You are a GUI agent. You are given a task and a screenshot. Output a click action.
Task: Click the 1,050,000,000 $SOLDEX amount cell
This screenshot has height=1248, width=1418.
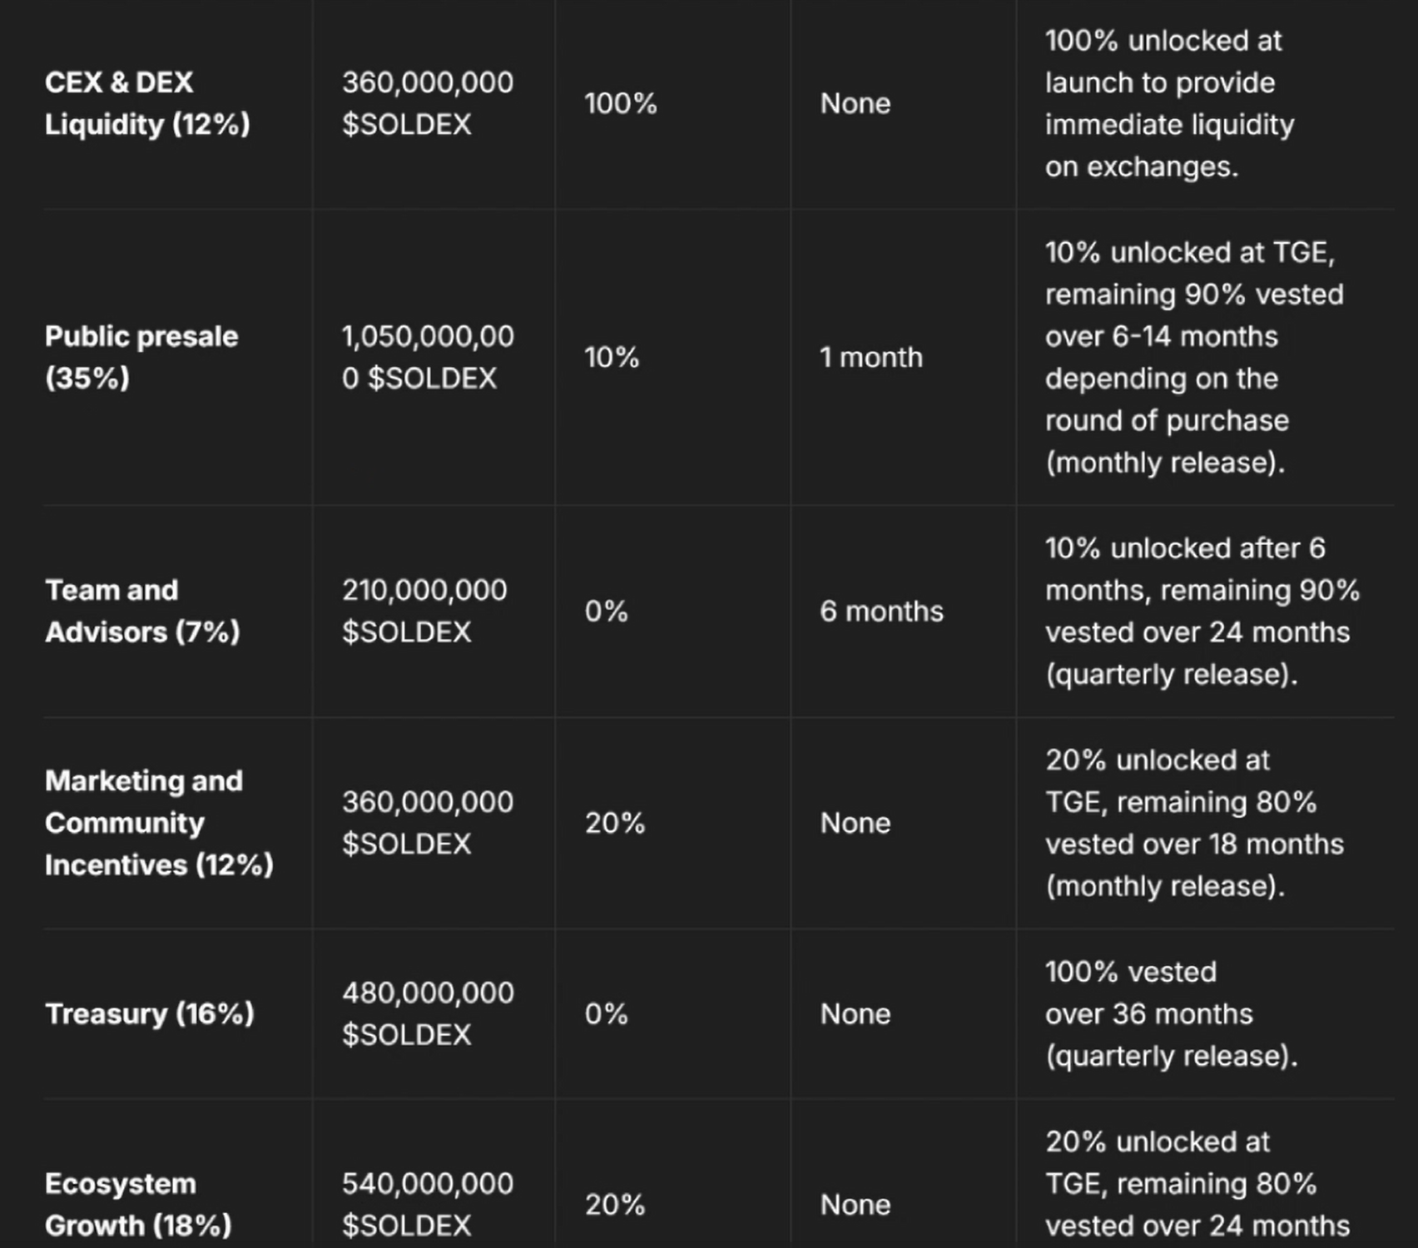point(428,357)
